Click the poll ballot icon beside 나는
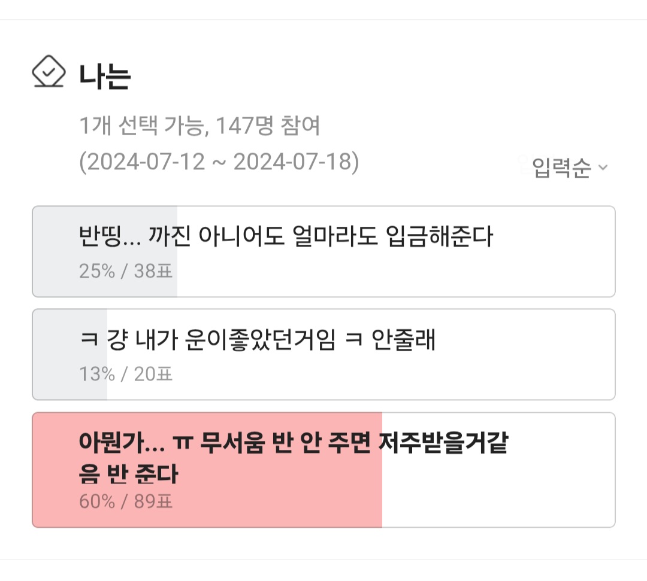 (x=49, y=72)
